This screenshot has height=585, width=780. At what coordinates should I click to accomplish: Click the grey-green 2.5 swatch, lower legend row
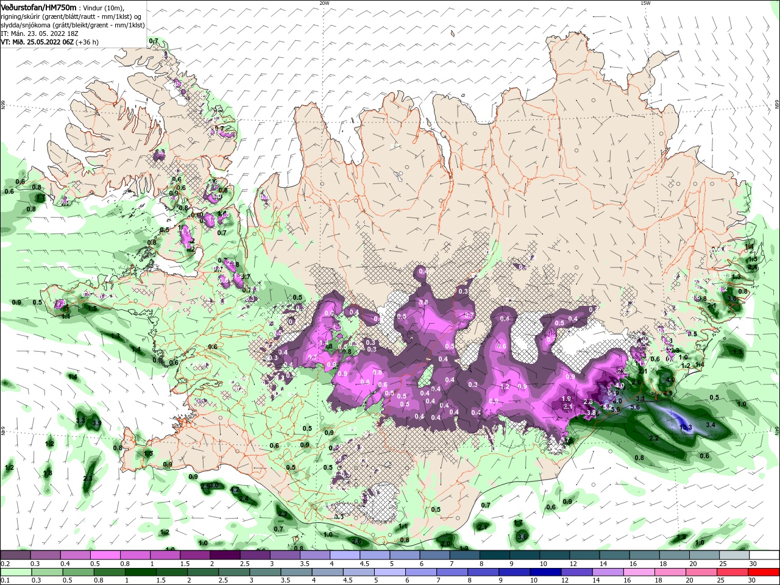coord(233,572)
